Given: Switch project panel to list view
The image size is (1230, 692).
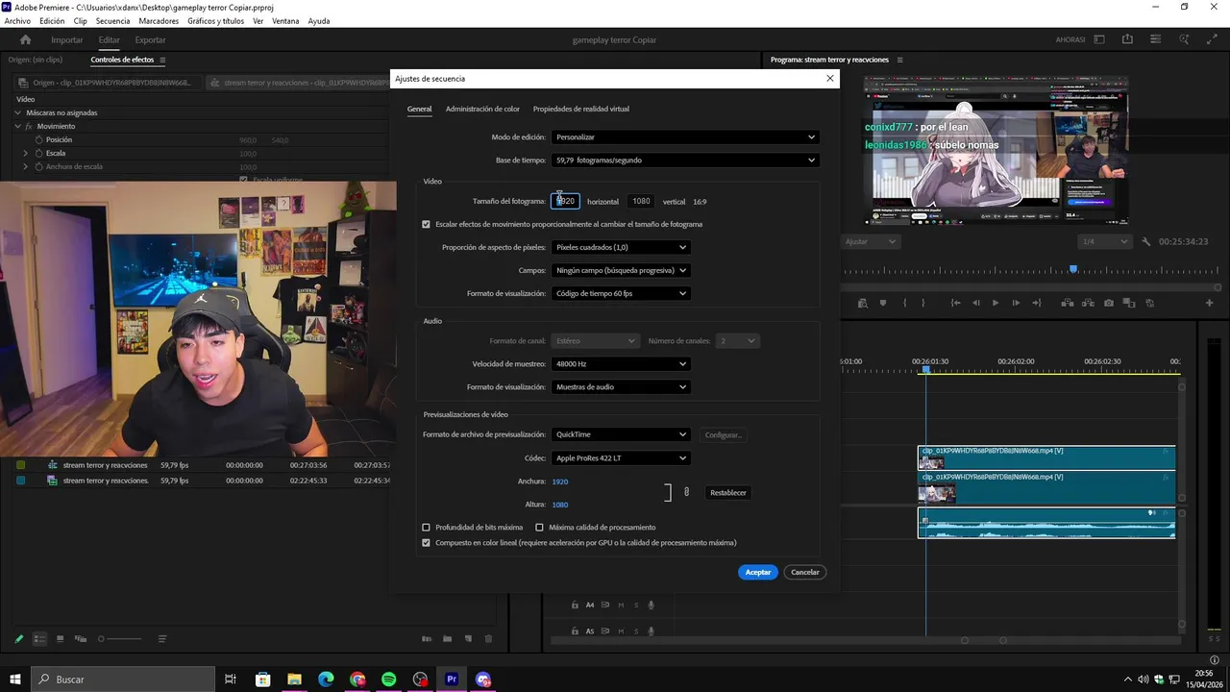Looking at the screenshot, I should pyautogui.click(x=39, y=639).
